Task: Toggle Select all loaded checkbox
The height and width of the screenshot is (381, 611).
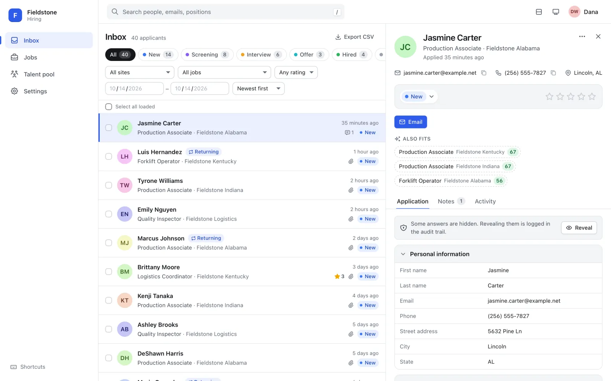Action: tap(108, 107)
